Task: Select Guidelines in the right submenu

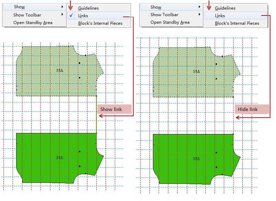Action: coord(225,8)
